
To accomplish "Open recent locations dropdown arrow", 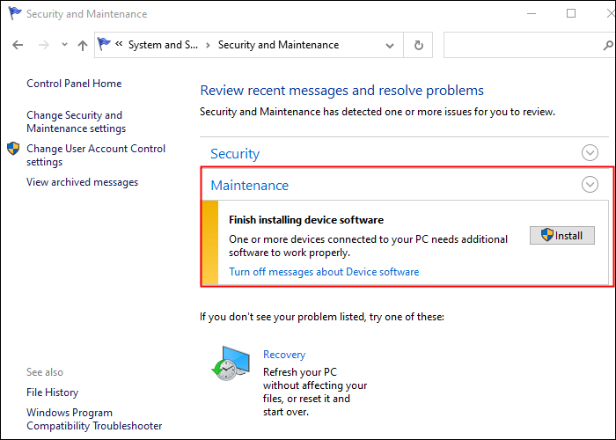I will (x=64, y=45).
